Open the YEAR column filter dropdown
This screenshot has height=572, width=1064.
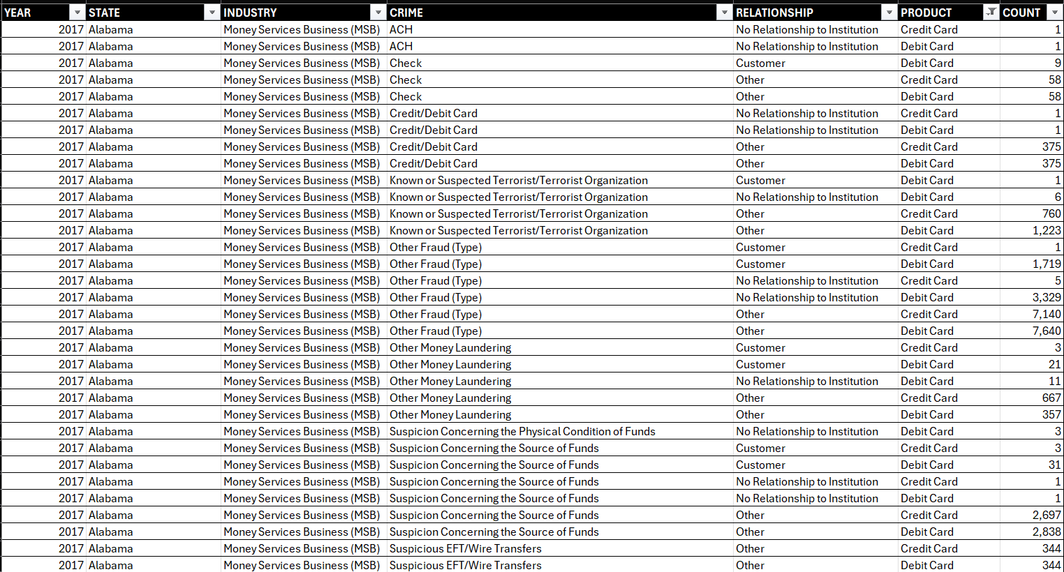tap(77, 13)
